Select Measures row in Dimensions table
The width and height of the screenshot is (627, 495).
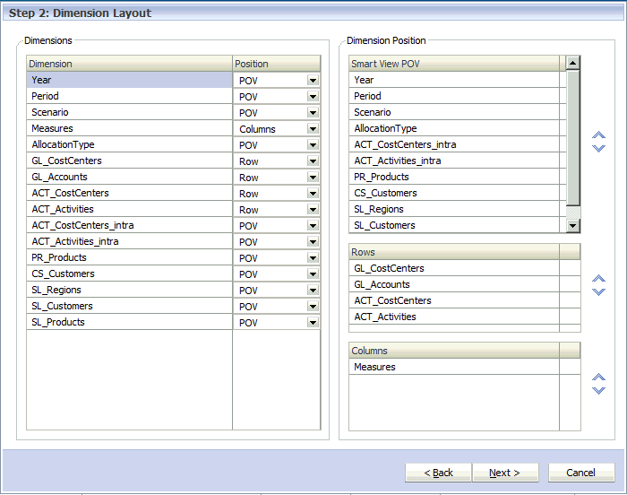[x=129, y=128]
